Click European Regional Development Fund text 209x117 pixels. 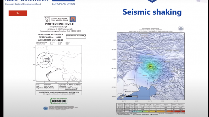tap(23, 4)
